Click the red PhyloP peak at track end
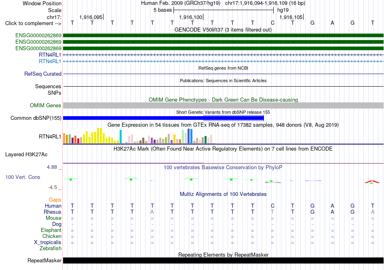Viewport: 384px width, 270px height. point(372,182)
